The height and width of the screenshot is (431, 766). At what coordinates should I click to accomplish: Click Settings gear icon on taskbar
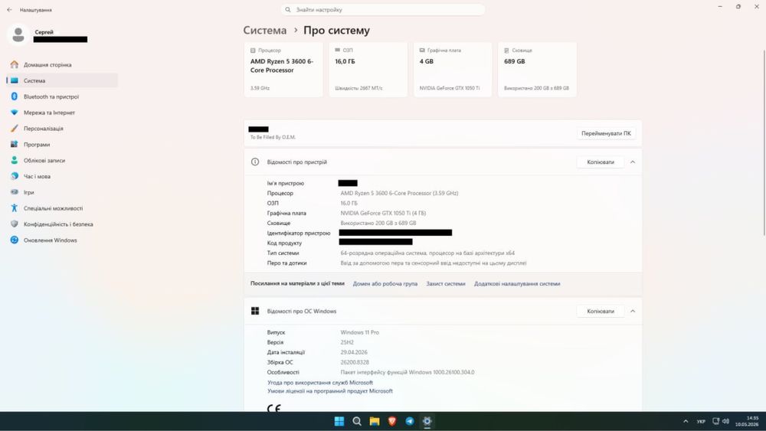[x=427, y=421]
